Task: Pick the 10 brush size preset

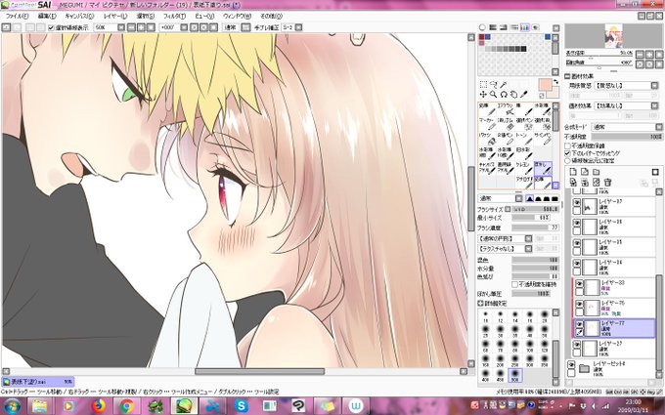Action: pos(486,316)
